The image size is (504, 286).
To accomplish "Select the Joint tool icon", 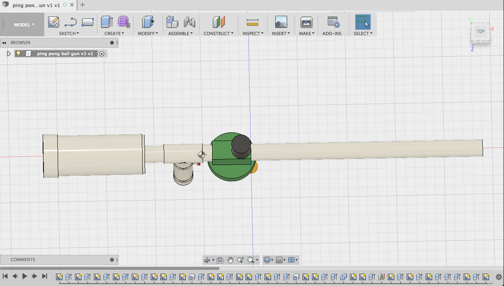I will [190, 22].
